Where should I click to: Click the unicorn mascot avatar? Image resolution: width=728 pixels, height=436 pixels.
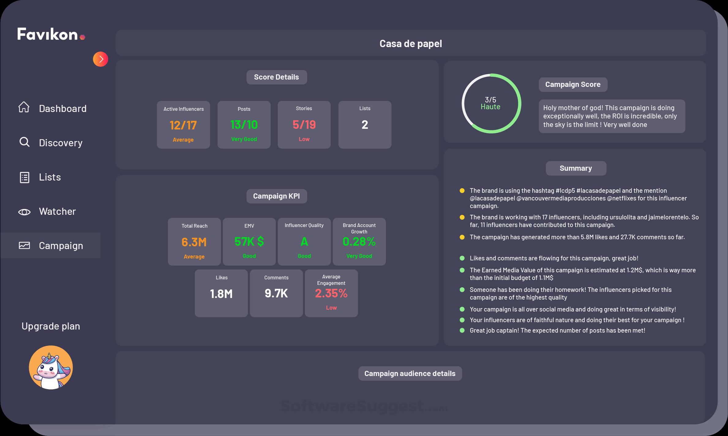[51, 367]
